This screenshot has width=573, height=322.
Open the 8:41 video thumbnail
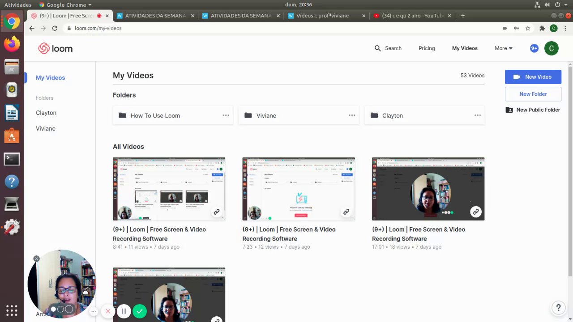pyautogui.click(x=169, y=189)
